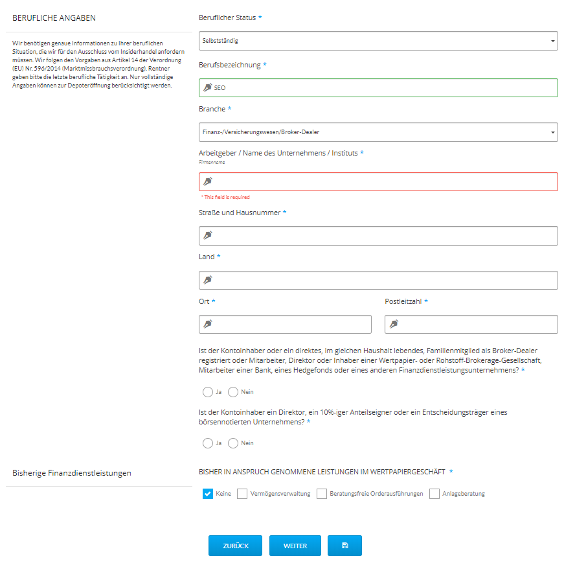Enable Beratungsfreie Orderausführungen checkbox
The image size is (564, 567).
coord(322,494)
